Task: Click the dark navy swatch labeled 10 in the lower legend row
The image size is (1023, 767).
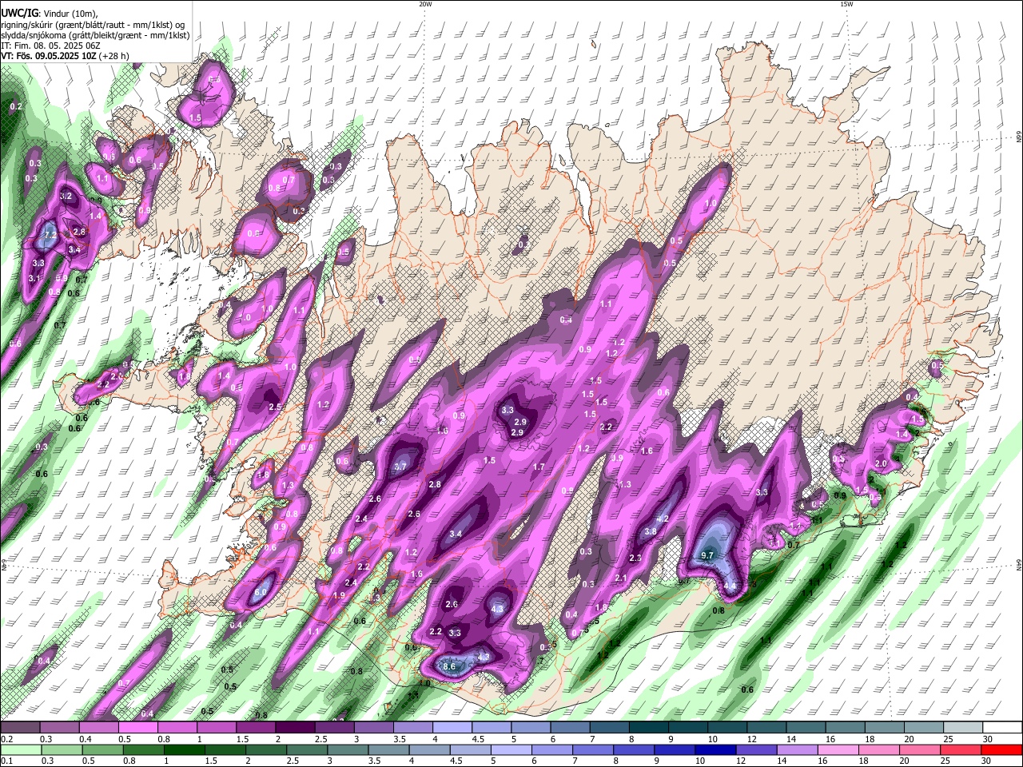Action: (x=714, y=750)
